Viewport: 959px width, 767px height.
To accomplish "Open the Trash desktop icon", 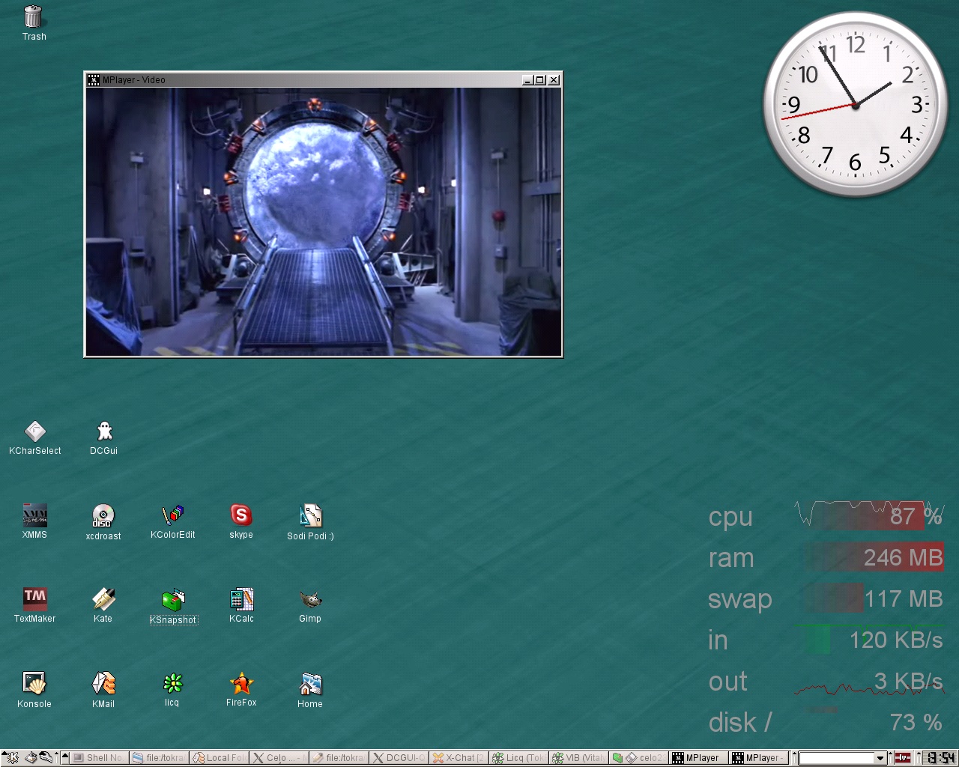I will (33, 23).
